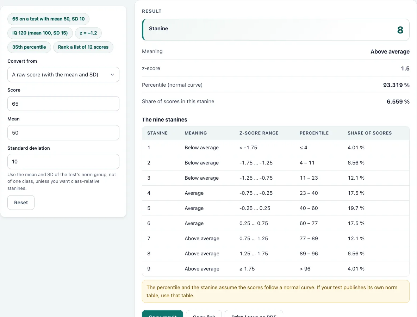Apply the z = −1.2 example chip

88,33
